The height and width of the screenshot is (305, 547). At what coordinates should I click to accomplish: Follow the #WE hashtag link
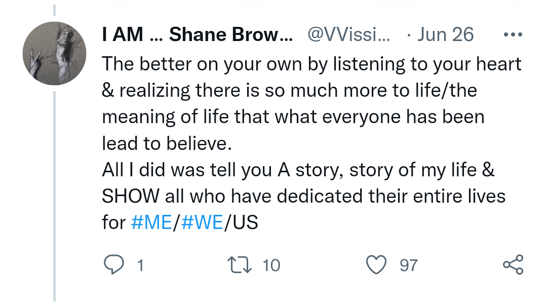click(x=201, y=223)
